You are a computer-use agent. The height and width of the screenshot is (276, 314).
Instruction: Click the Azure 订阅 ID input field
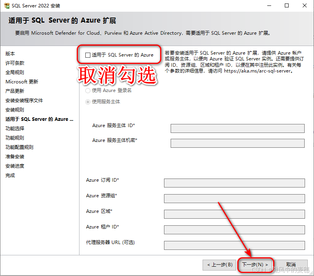tap(234, 183)
